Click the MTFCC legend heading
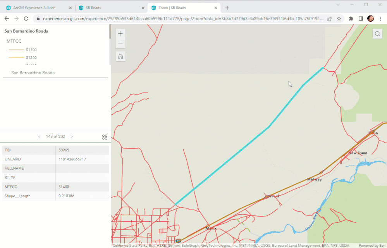This screenshot has height=248, width=387. [14, 41]
